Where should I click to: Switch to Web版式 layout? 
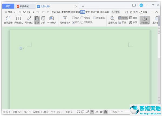52,20
